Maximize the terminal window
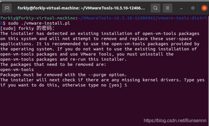Screen dimensions: 209x126 click(x=193, y=8)
